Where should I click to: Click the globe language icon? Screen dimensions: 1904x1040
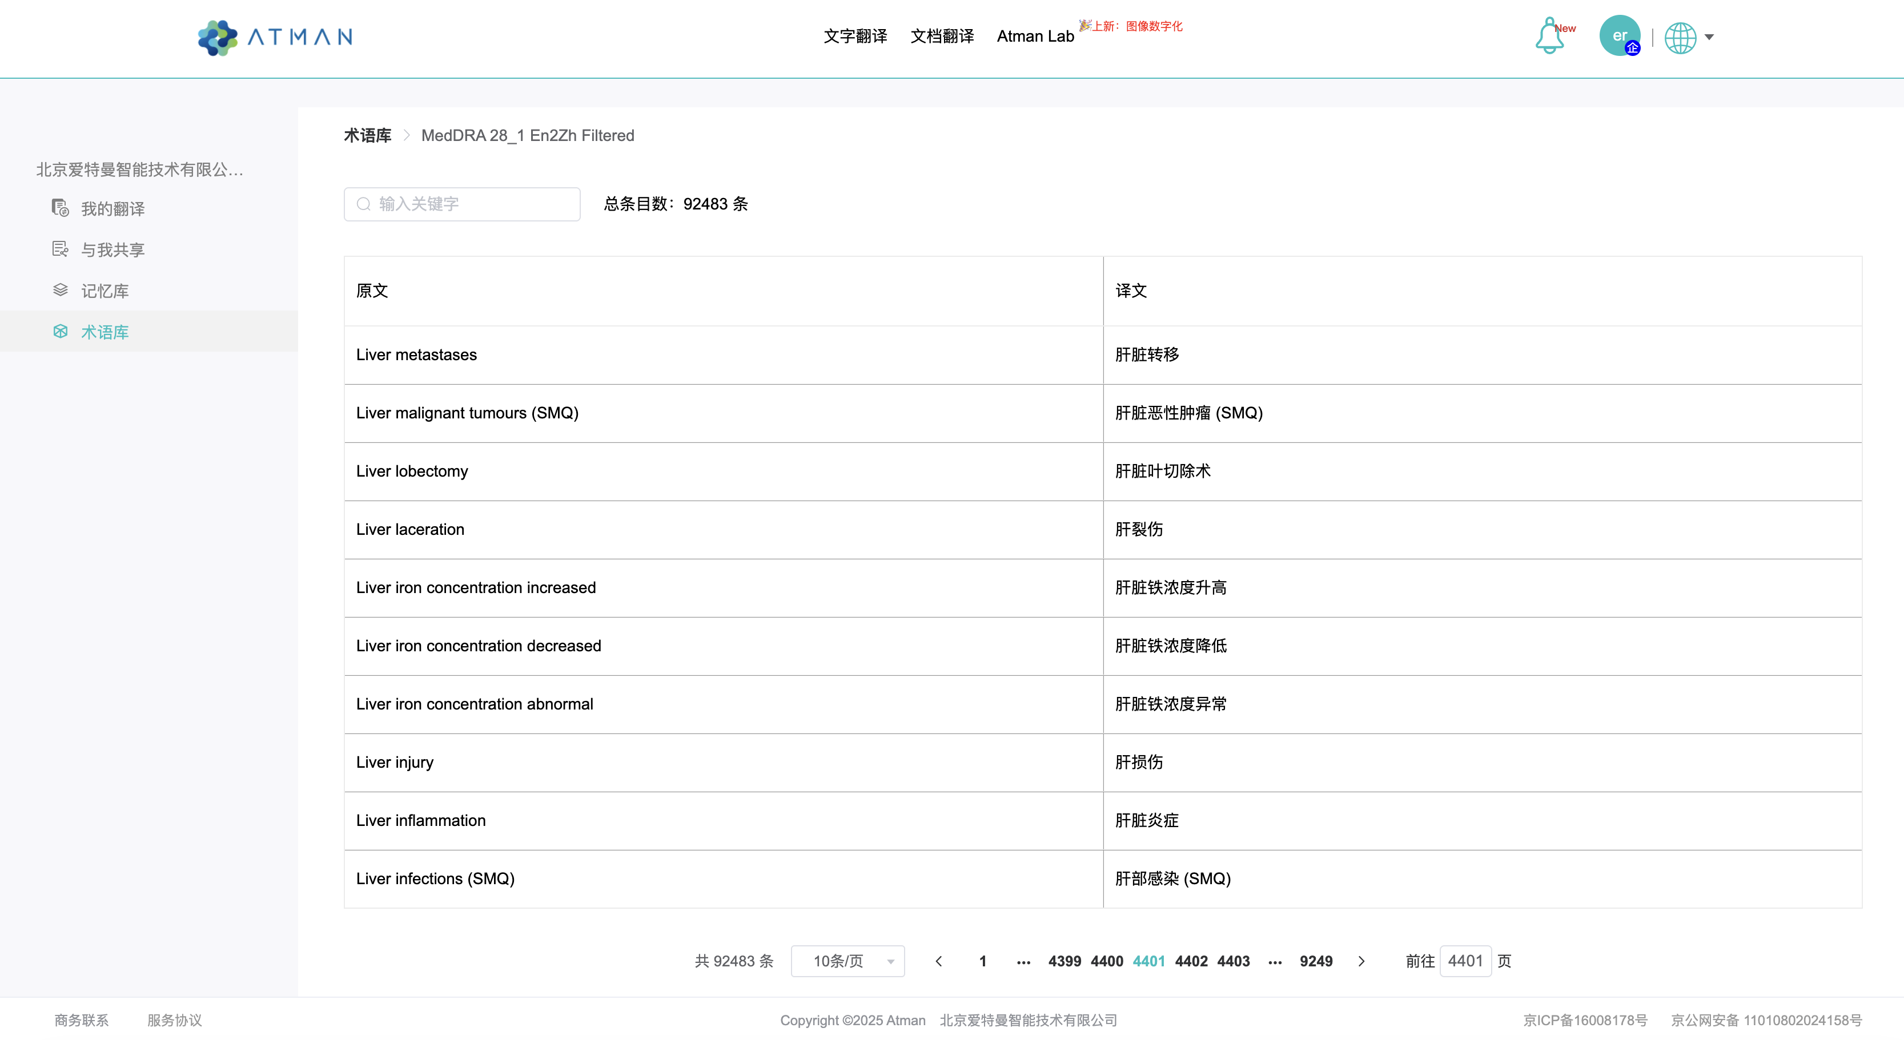(1680, 37)
